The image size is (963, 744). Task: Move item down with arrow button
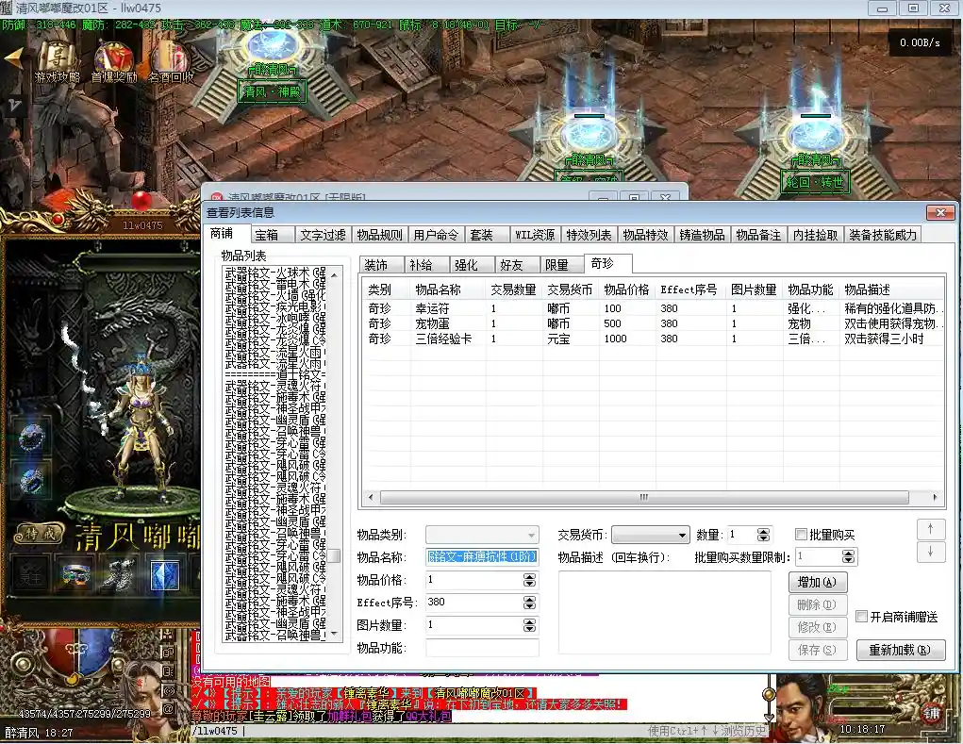pyautogui.click(x=930, y=552)
